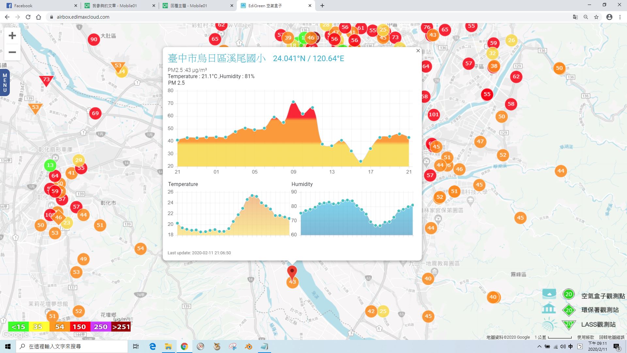Select the orange diamond 46 EPA station marker

(58, 217)
